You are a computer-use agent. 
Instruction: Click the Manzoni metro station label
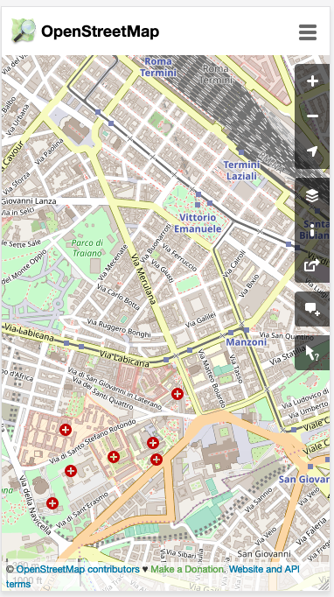246,342
